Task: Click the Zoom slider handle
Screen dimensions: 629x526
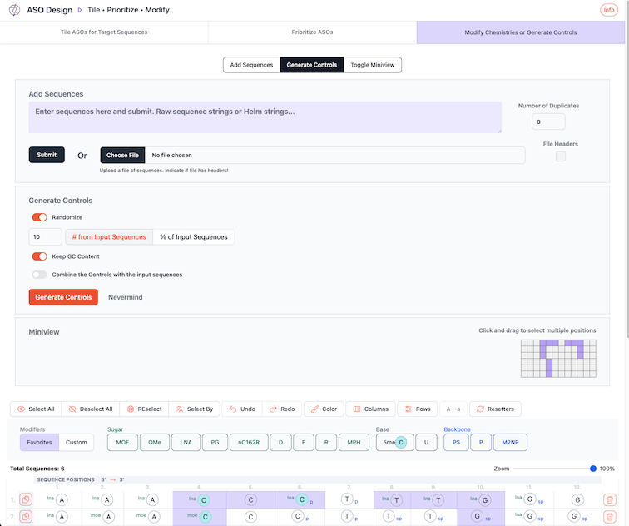Action: pyautogui.click(x=592, y=469)
